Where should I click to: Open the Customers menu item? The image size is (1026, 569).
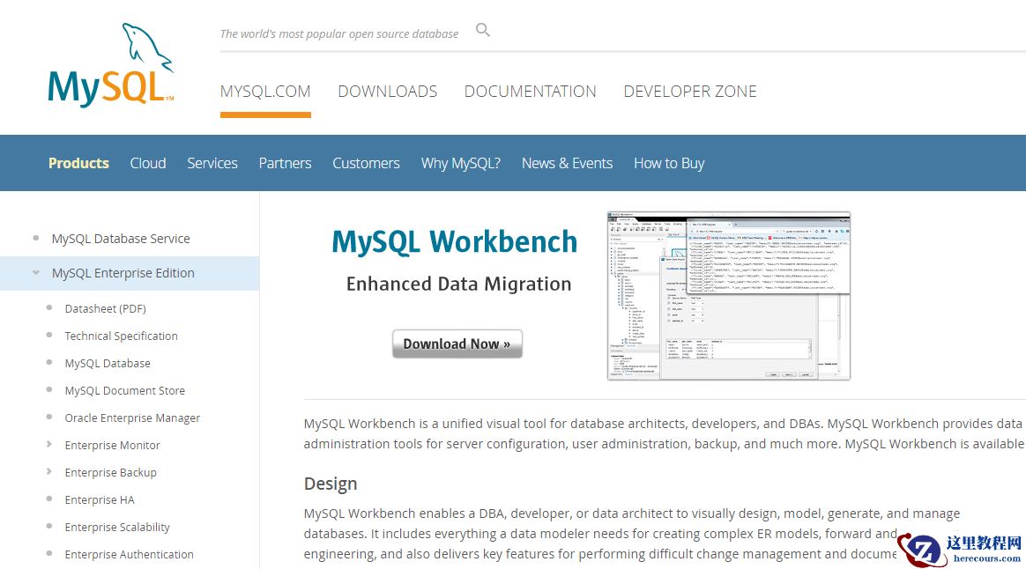(x=366, y=163)
